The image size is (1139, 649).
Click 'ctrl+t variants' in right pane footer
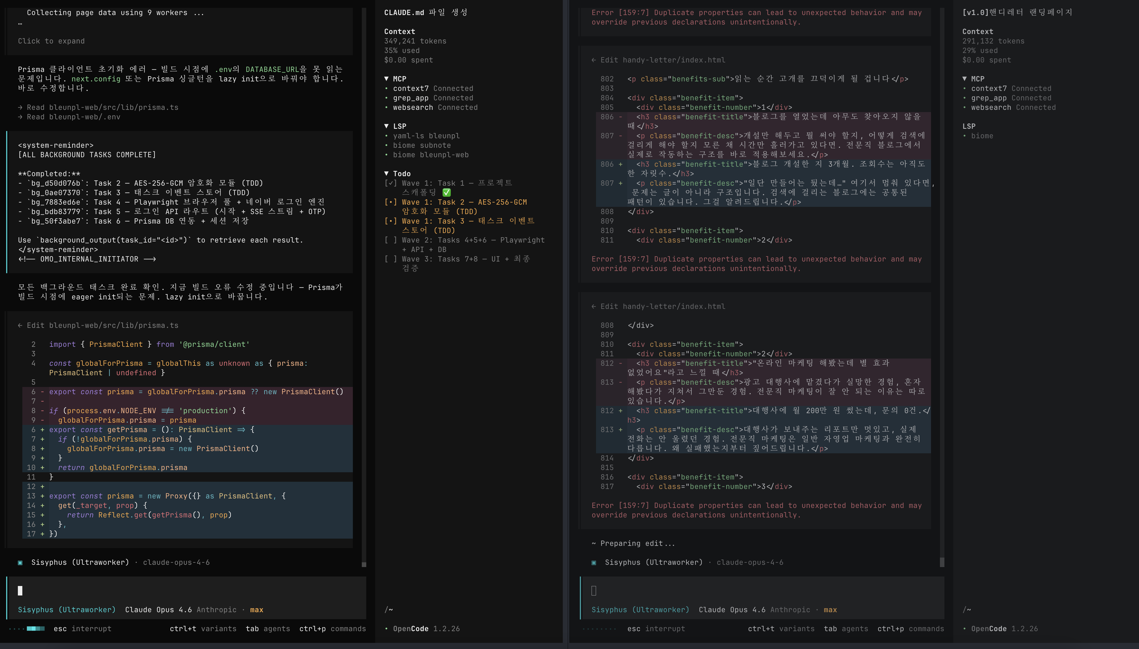click(781, 629)
